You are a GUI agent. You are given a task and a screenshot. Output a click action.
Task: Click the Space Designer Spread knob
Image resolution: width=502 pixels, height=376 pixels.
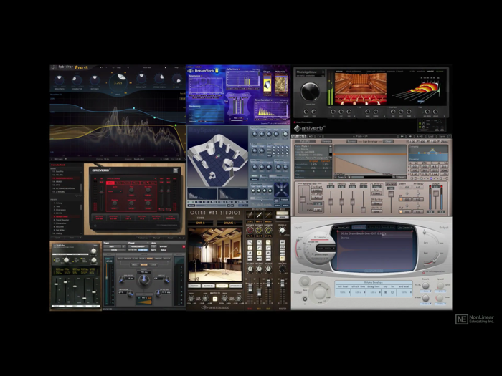(x=440, y=285)
